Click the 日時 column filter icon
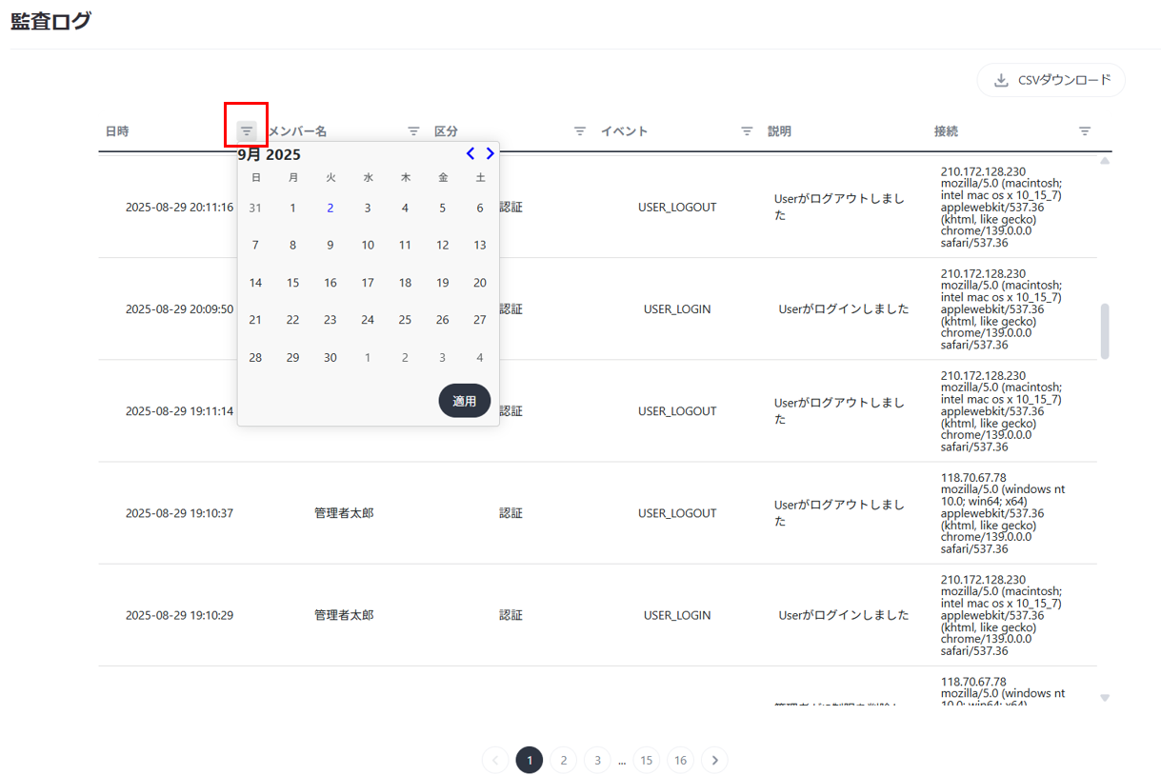The image size is (1161, 775). click(247, 130)
